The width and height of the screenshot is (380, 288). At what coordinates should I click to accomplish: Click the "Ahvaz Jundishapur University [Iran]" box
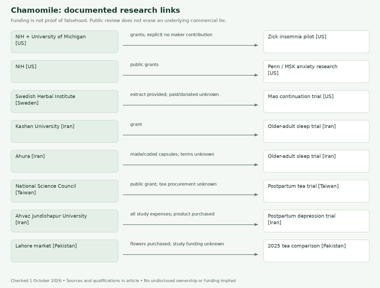coord(65,221)
